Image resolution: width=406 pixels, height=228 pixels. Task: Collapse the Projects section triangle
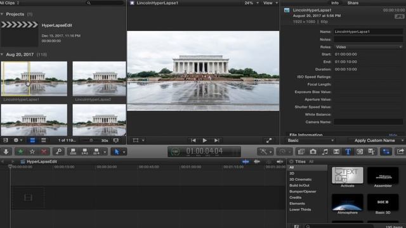pyautogui.click(x=2, y=14)
